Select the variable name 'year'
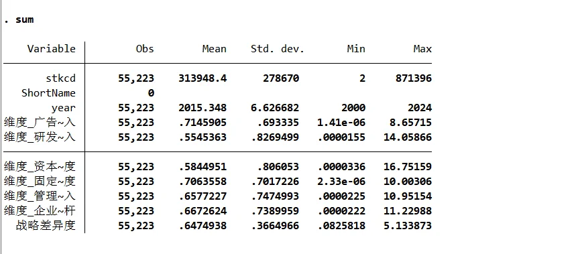 coord(64,108)
